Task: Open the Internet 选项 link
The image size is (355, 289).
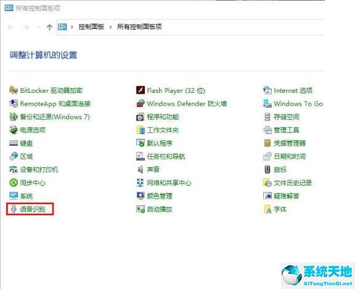Action: (x=293, y=90)
